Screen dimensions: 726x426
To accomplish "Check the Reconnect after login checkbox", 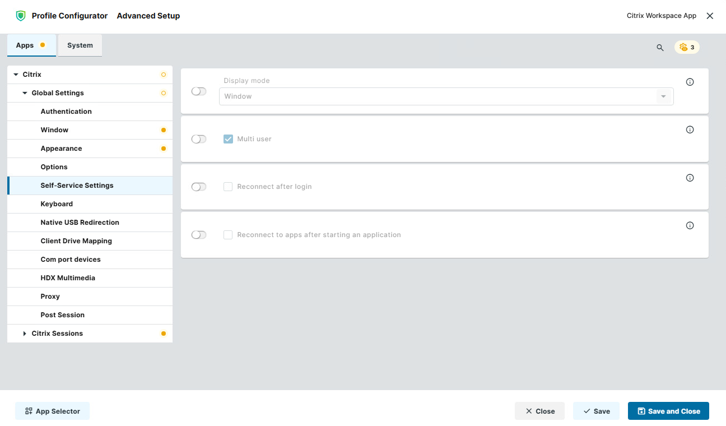I will point(228,187).
